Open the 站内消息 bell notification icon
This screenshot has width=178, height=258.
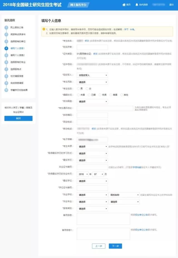pos(137,5)
